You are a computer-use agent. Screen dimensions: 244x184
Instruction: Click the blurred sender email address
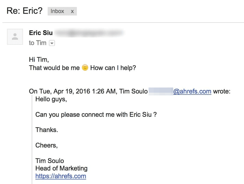(88, 33)
